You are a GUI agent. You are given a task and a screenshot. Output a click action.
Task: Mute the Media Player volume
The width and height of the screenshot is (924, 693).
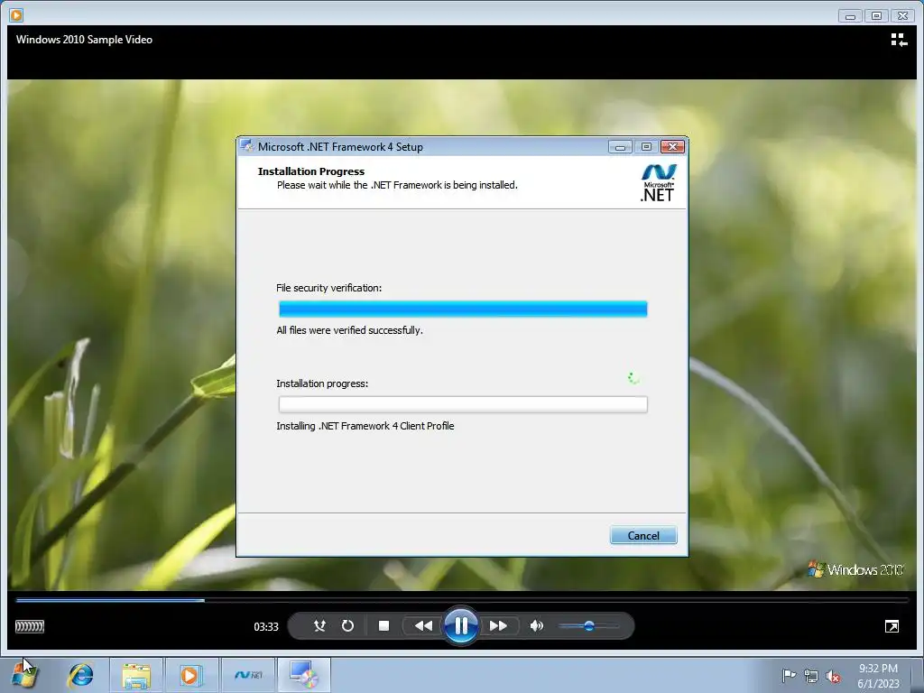pos(536,625)
